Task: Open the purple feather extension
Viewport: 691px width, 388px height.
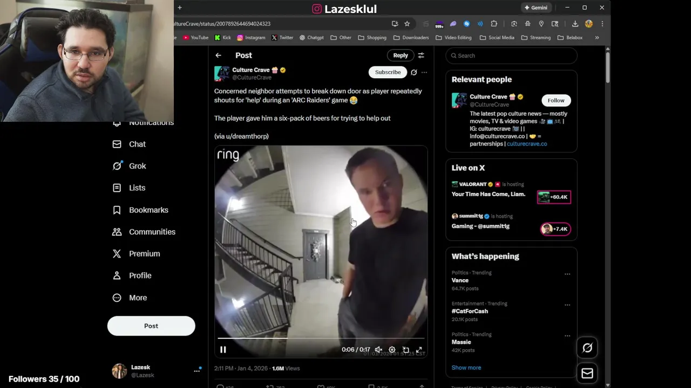Action: click(453, 24)
